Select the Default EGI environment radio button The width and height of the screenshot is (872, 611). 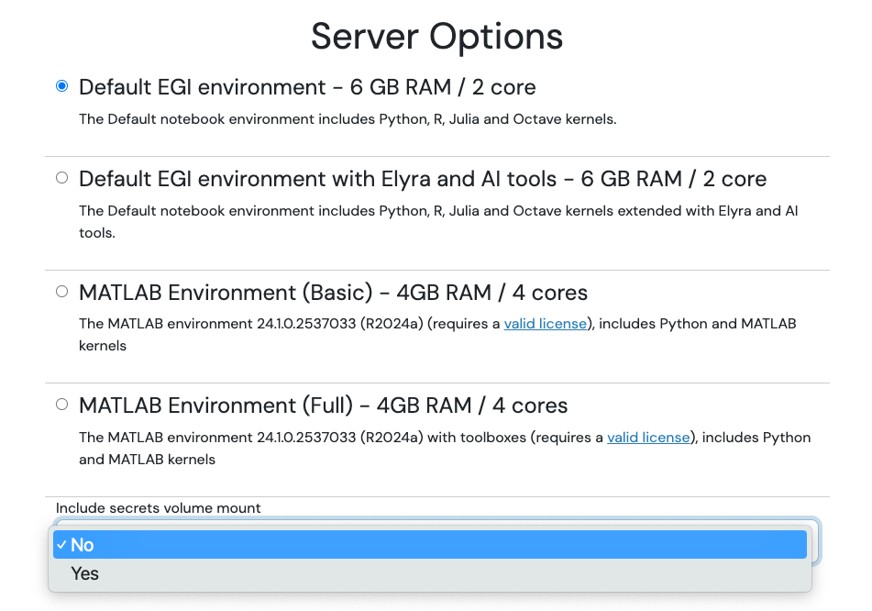pyautogui.click(x=61, y=86)
